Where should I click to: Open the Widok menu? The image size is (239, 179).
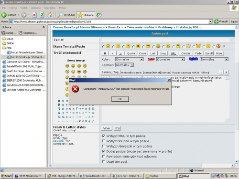24,8
